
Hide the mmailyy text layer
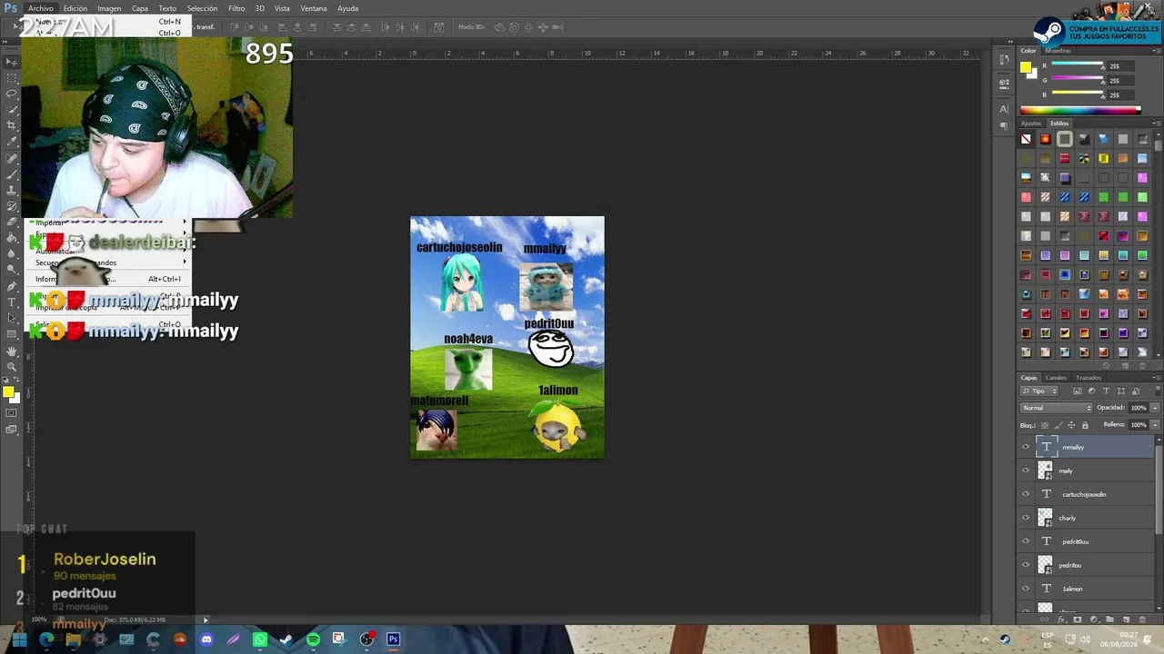[1026, 447]
